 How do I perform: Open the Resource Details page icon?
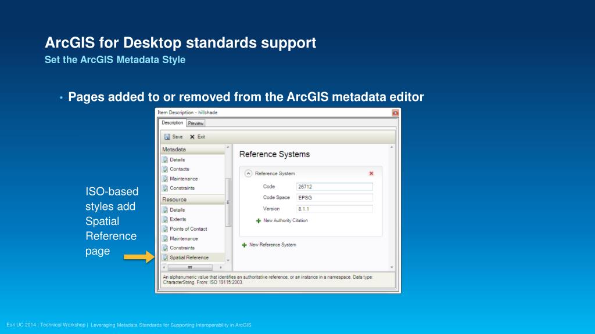coord(165,209)
